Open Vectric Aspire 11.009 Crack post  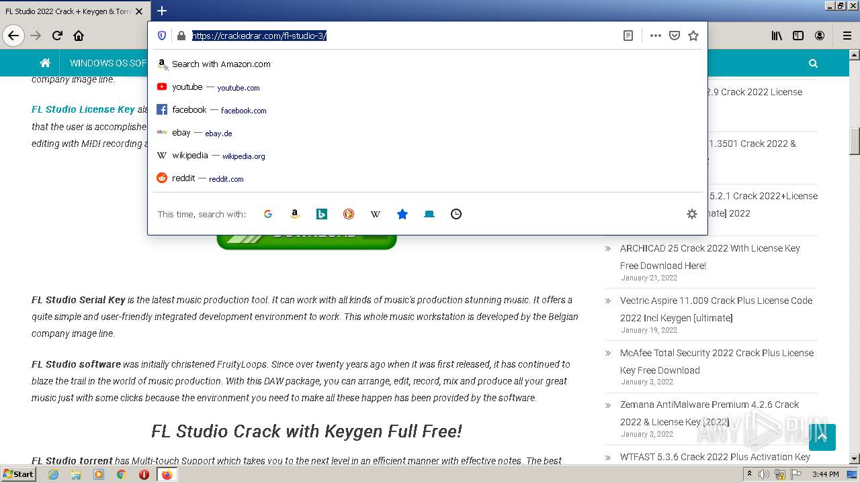point(716,309)
